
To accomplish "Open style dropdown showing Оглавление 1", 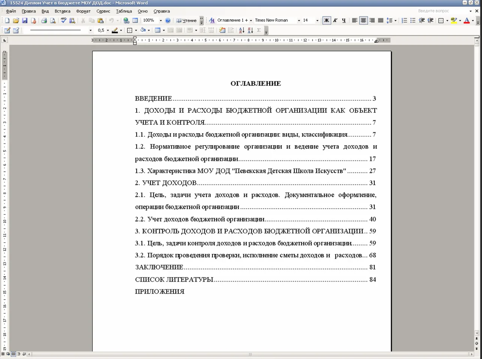I will [251, 20].
